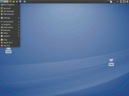The image size is (129, 96).
Task: Choose Run Program... from the menu
Action: [x=10, y=5]
